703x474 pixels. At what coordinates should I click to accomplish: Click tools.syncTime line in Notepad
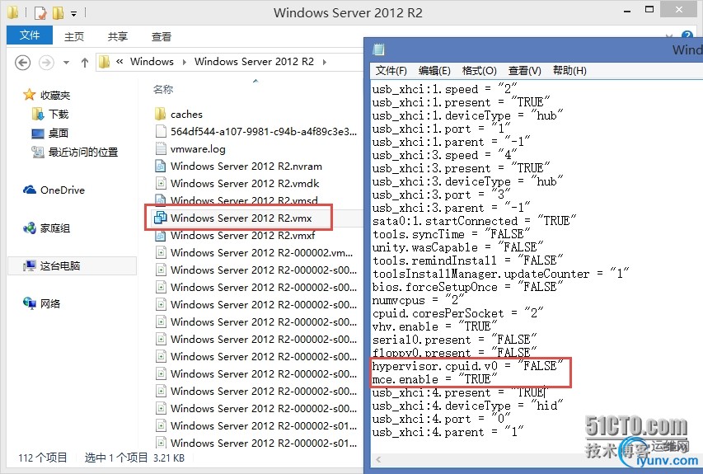[x=452, y=233]
